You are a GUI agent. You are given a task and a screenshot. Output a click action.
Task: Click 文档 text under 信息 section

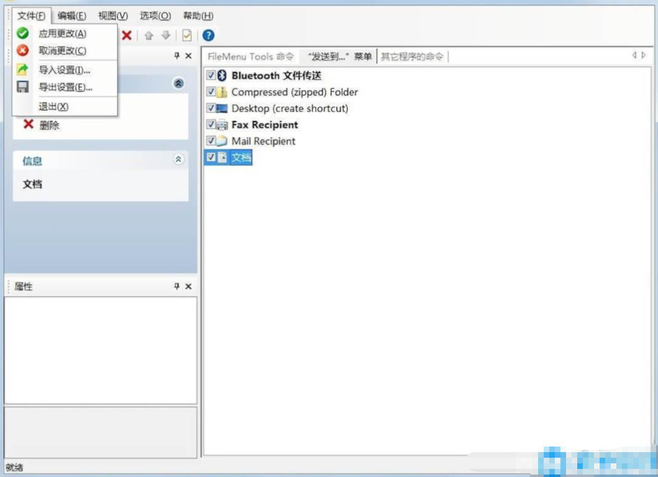(x=32, y=184)
